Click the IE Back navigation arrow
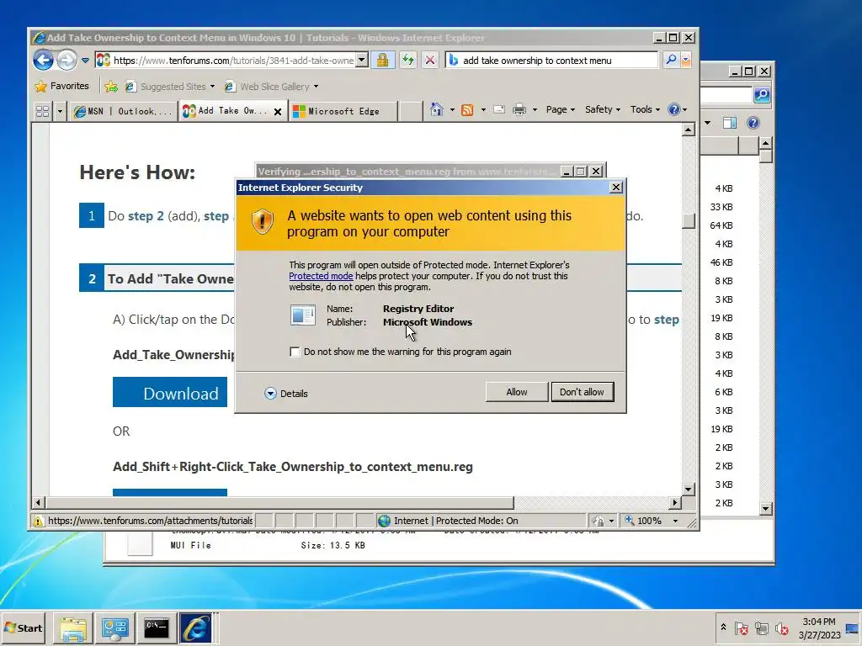862x646 pixels. 44,60
